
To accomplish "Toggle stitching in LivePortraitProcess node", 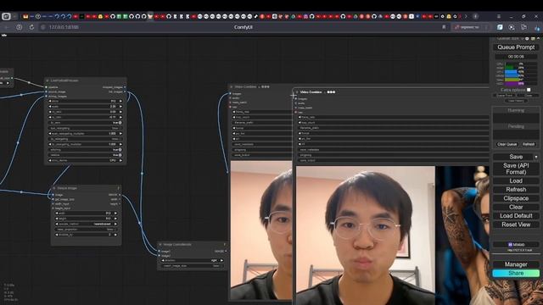I will 85,150.
